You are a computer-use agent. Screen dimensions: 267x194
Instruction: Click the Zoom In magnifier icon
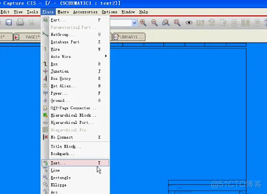click(143, 23)
